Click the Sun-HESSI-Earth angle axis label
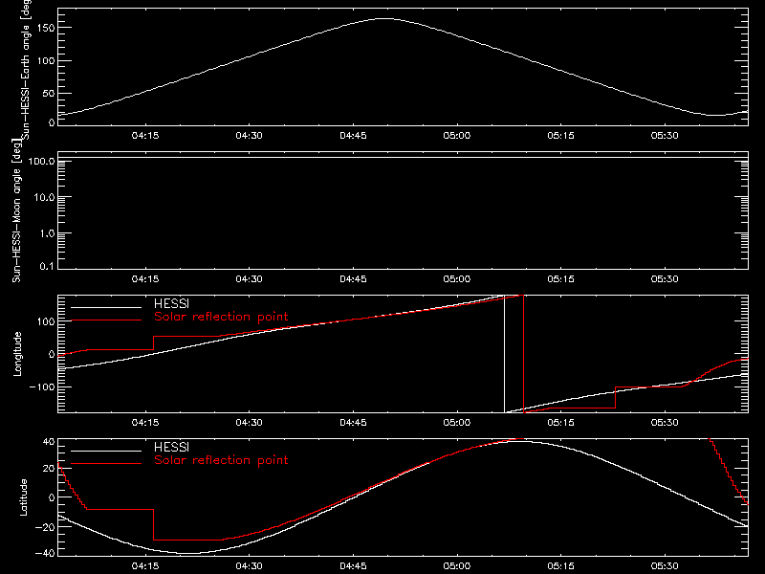The height and width of the screenshot is (574, 765). (x=26, y=68)
